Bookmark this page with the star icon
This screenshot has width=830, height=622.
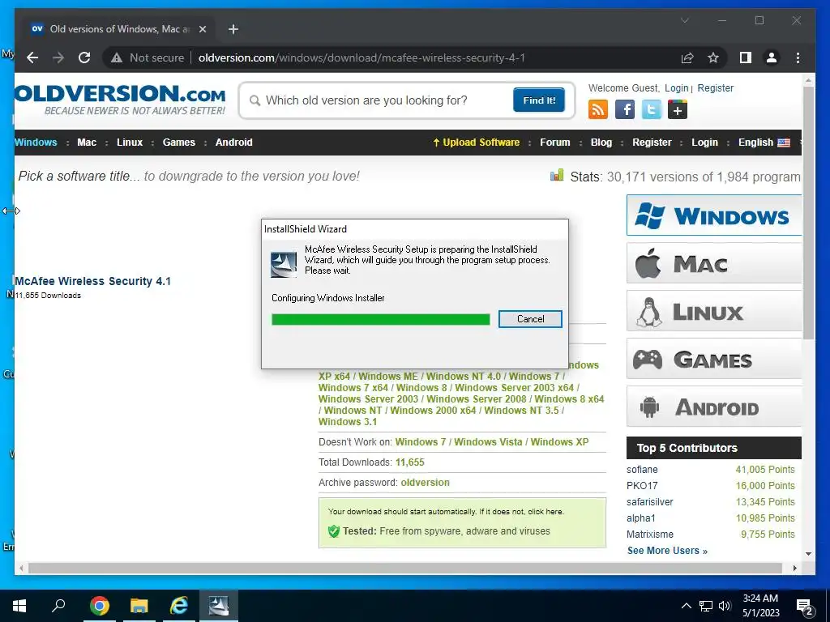[x=713, y=58]
